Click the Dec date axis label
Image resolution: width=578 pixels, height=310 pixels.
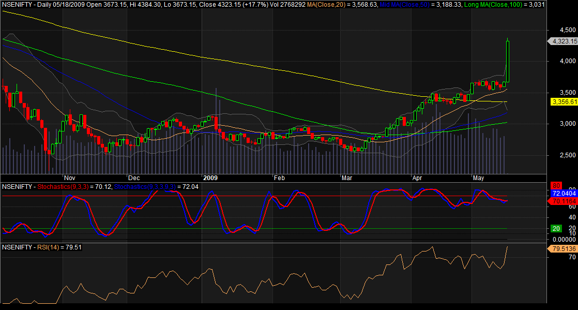pyautogui.click(x=134, y=178)
